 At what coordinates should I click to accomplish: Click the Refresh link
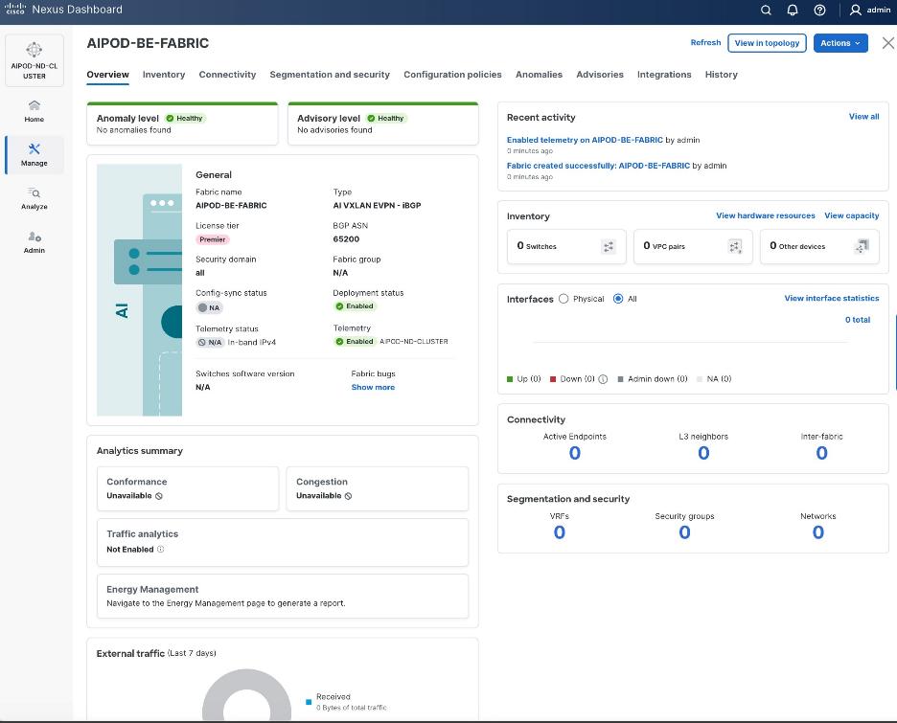pyautogui.click(x=705, y=42)
